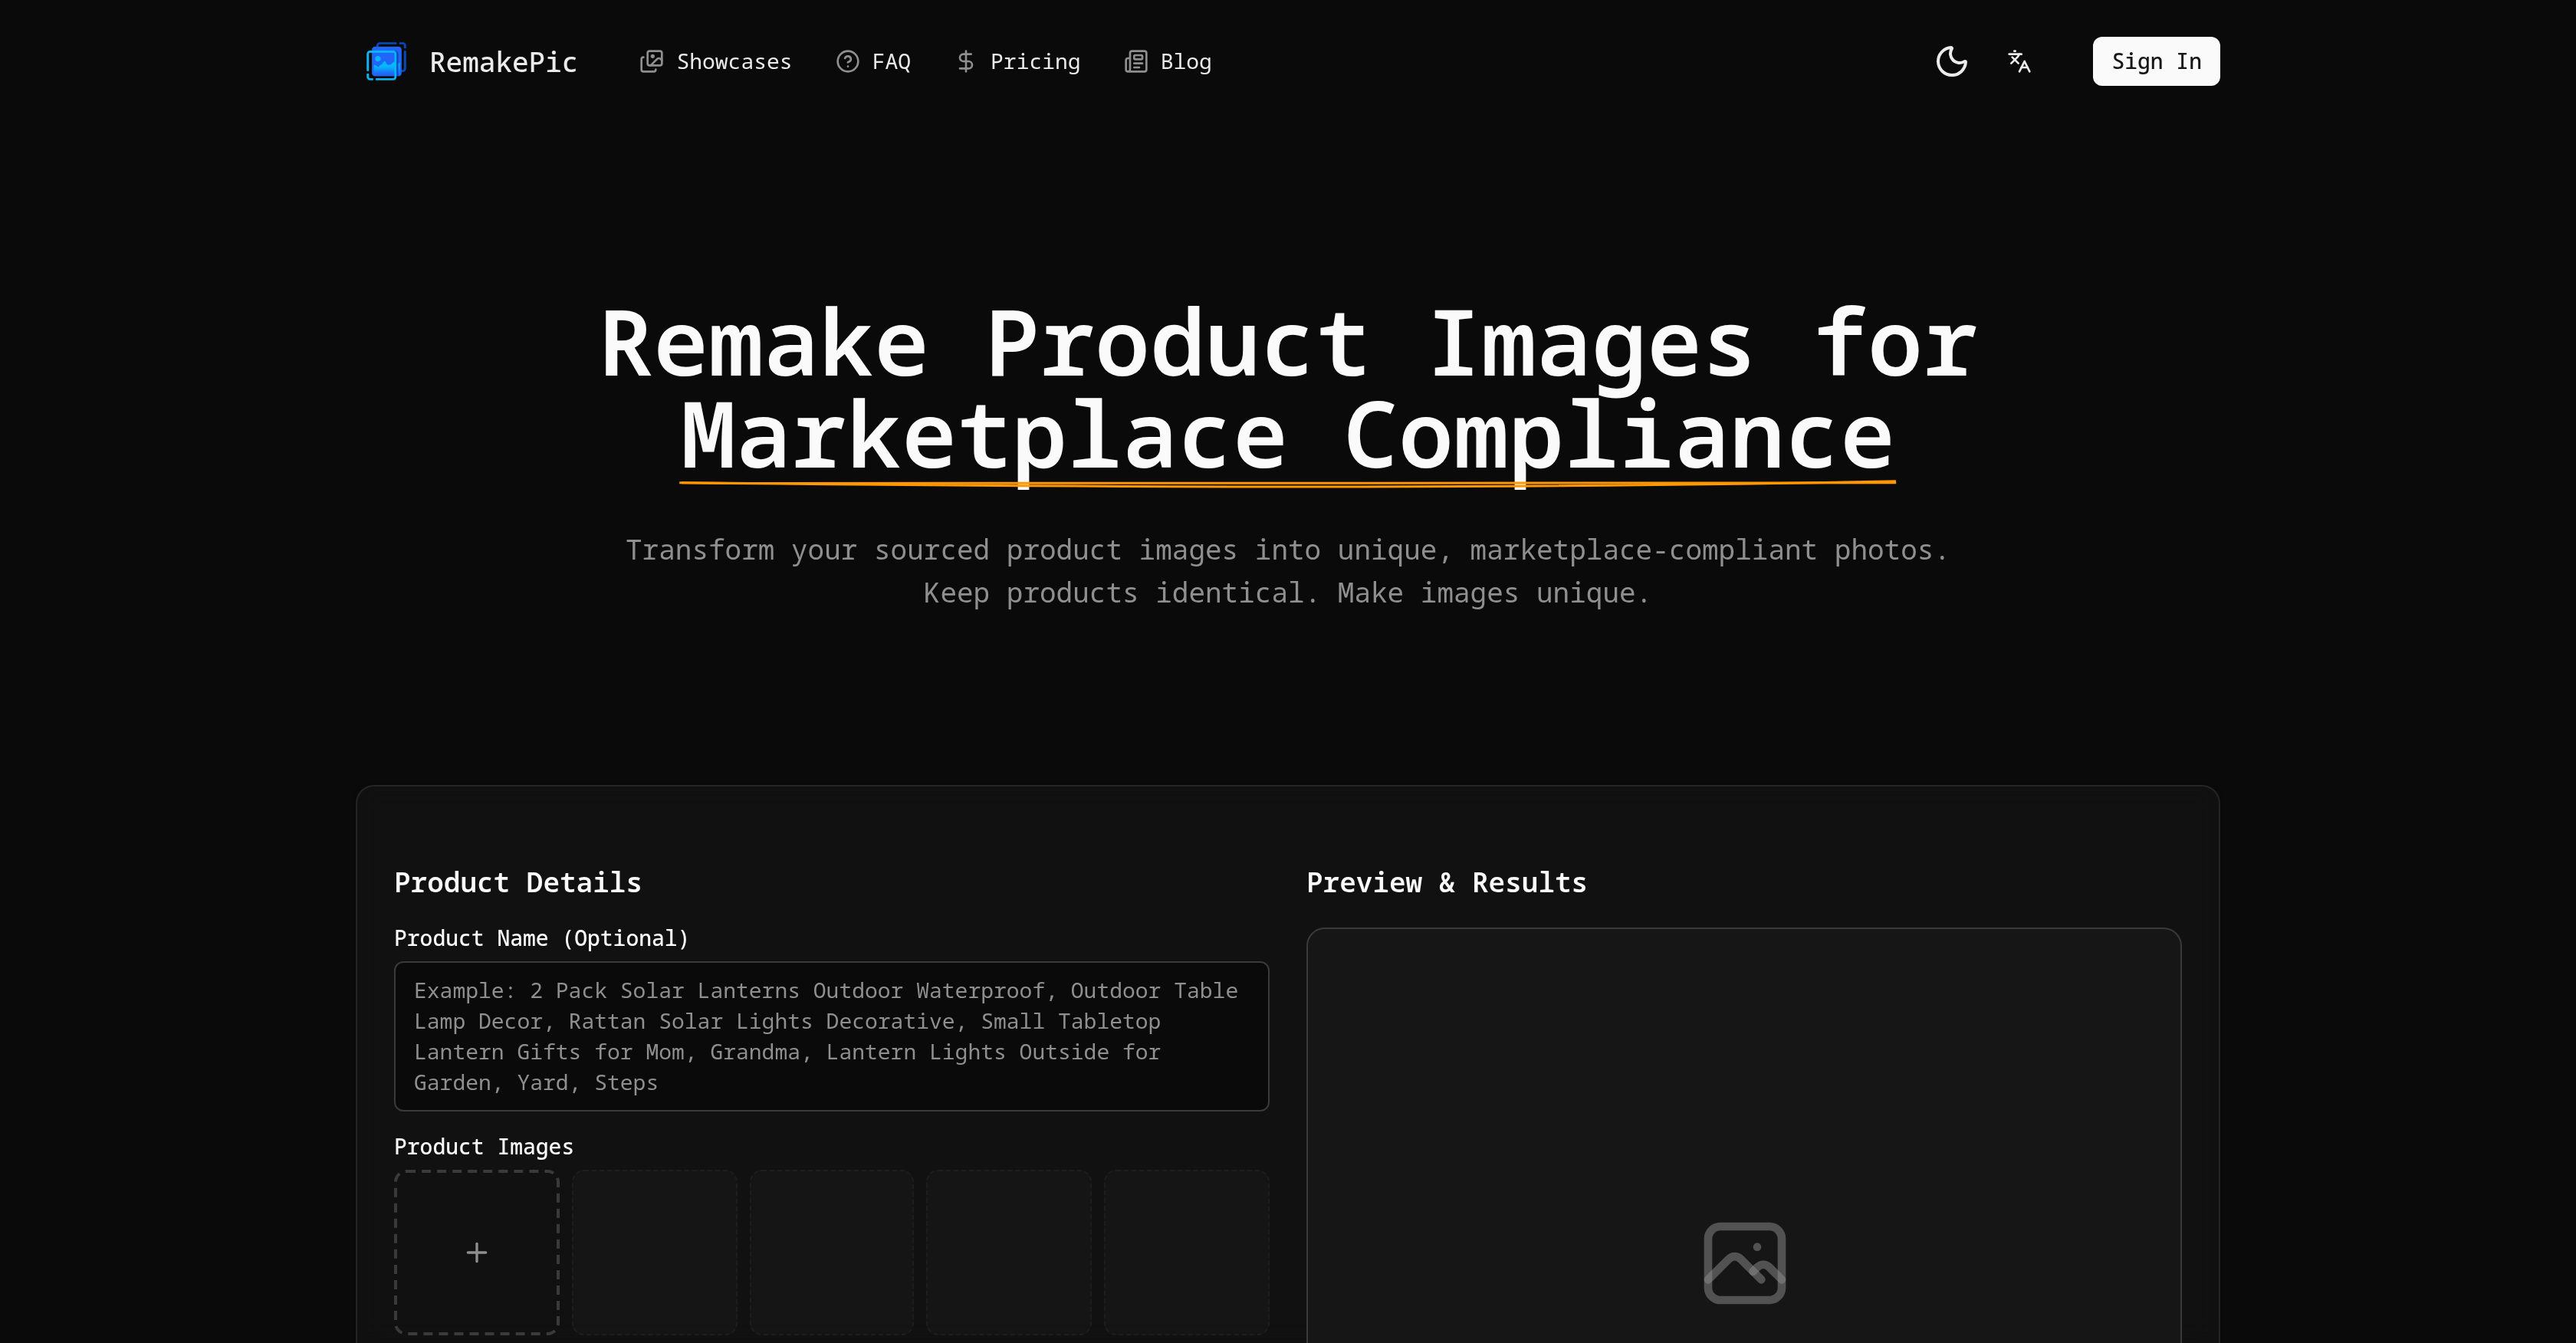This screenshot has width=2576, height=1343.
Task: Click the rightmost product image slot
Action: (x=1186, y=1252)
